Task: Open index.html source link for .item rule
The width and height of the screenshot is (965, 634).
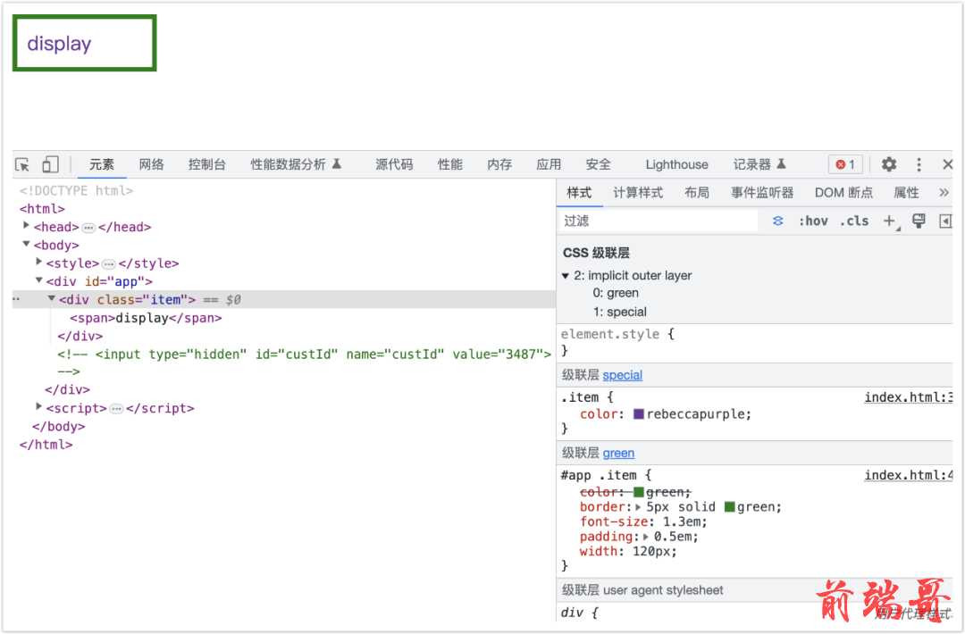Action: 909,397
